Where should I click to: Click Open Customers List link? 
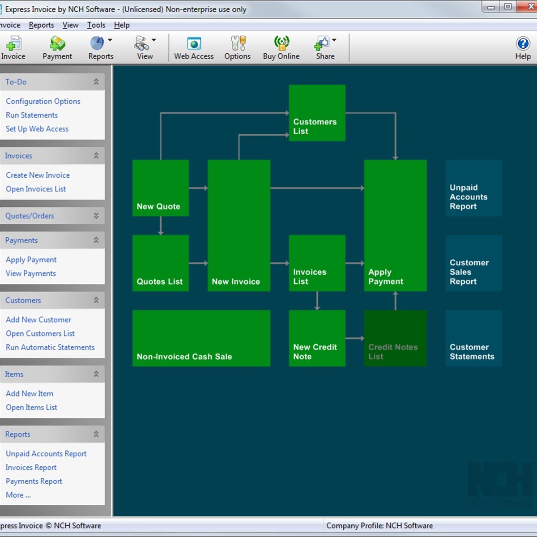pos(40,334)
